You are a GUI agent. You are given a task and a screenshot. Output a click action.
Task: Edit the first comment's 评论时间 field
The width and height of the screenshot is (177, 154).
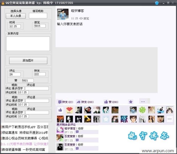point(23,92)
